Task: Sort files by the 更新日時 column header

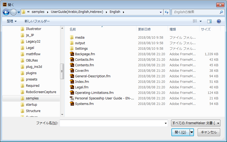Action: click(x=144, y=29)
